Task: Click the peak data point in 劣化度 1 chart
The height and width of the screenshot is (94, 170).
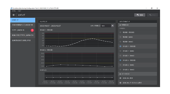Action: pos(92,39)
